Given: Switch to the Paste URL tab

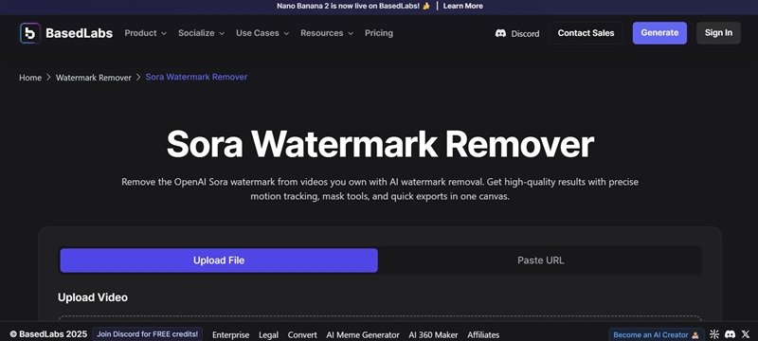Looking at the screenshot, I should pyautogui.click(x=540, y=260).
